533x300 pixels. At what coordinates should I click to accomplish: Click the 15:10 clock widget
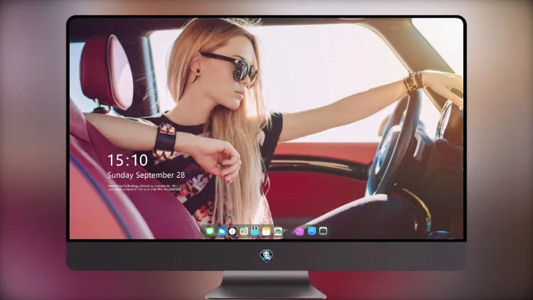tap(127, 160)
